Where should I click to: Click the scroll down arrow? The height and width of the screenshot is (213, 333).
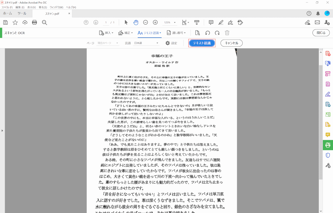pyautogui.click(x=320, y=211)
